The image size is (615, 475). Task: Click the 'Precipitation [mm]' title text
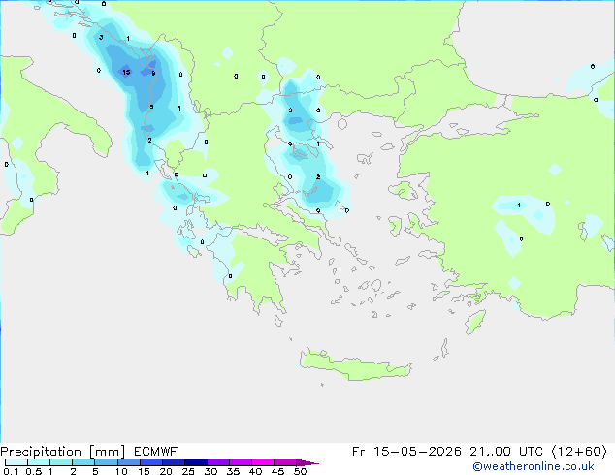click(62, 452)
